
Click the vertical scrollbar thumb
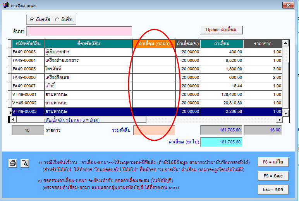(x=285, y=85)
